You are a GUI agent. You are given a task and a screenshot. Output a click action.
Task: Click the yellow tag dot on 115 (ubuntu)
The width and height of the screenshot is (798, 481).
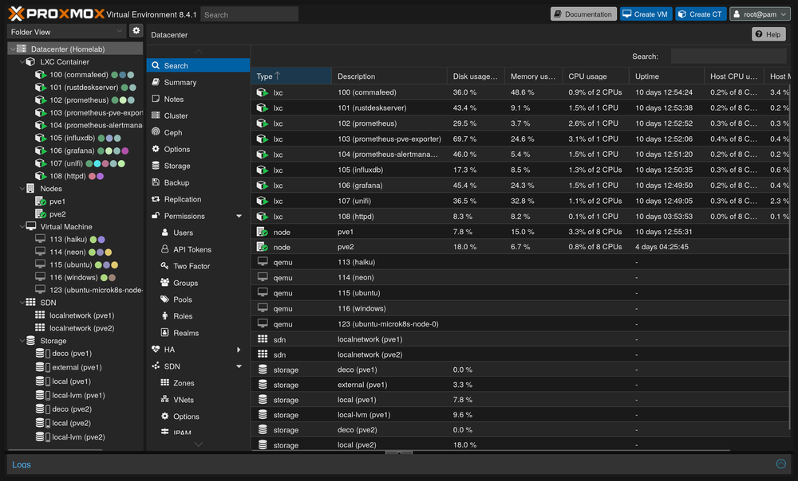pyautogui.click(x=114, y=264)
